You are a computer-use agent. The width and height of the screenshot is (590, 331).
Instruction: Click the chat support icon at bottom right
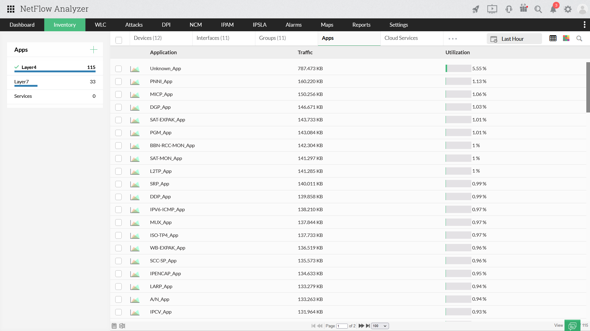point(572,325)
